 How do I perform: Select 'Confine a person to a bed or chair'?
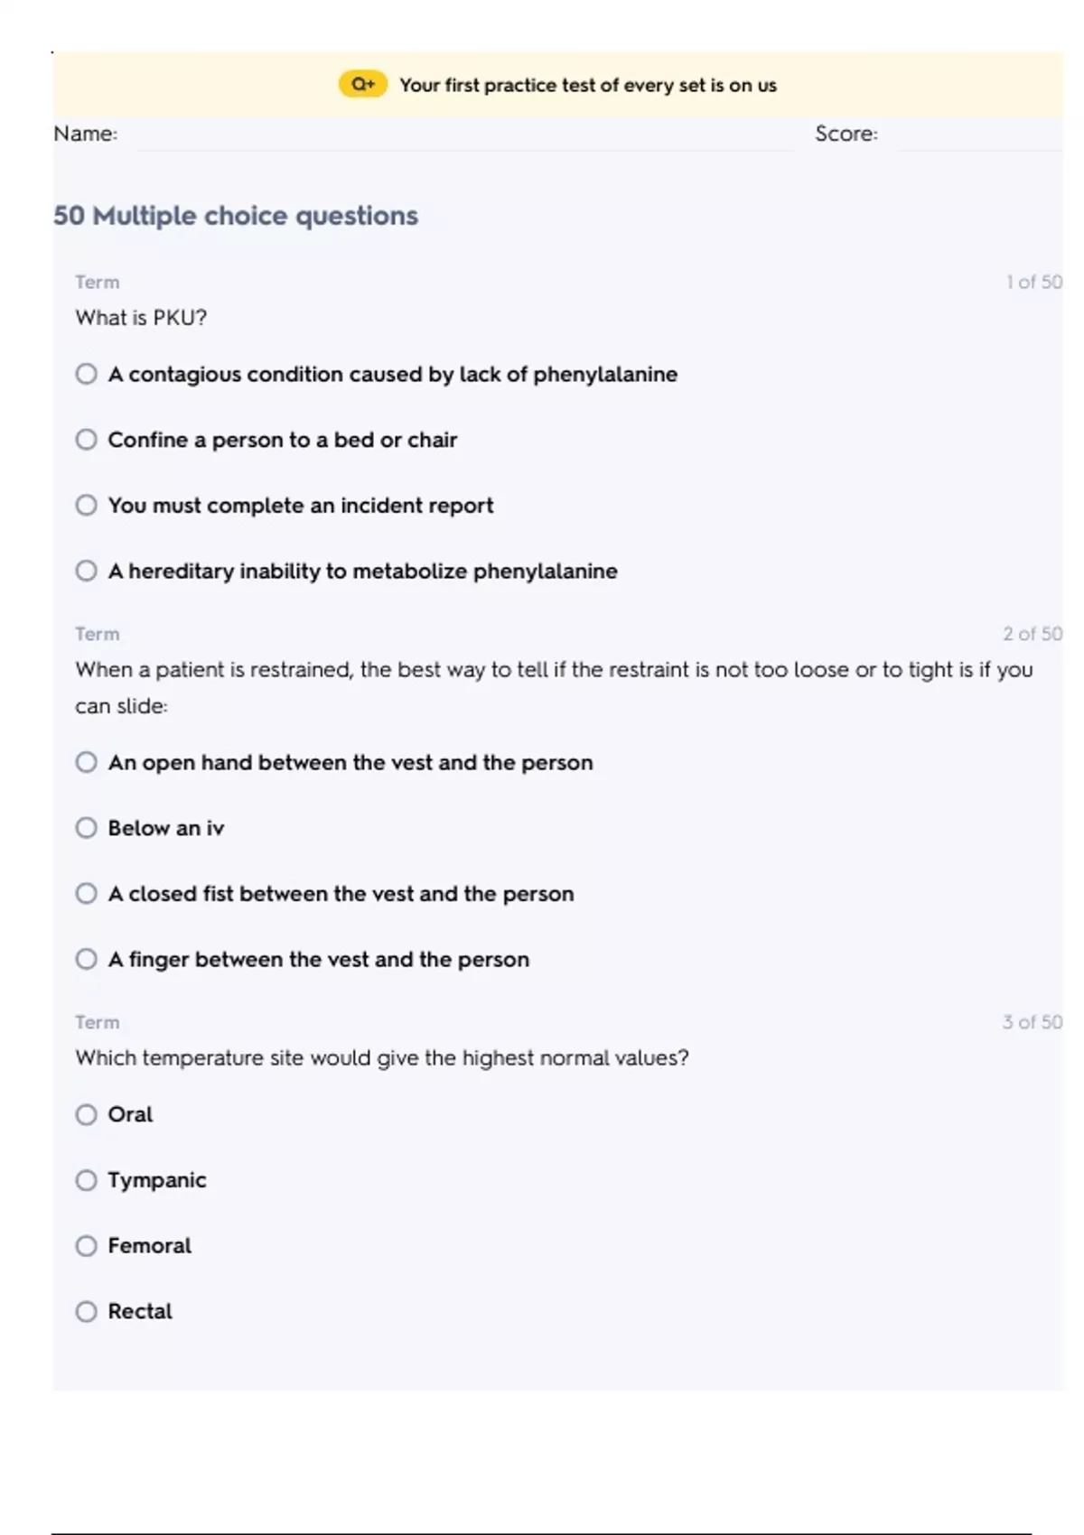[87, 440]
